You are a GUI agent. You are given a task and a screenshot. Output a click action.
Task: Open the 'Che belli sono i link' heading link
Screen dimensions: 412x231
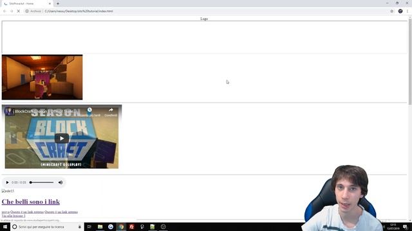point(31,201)
